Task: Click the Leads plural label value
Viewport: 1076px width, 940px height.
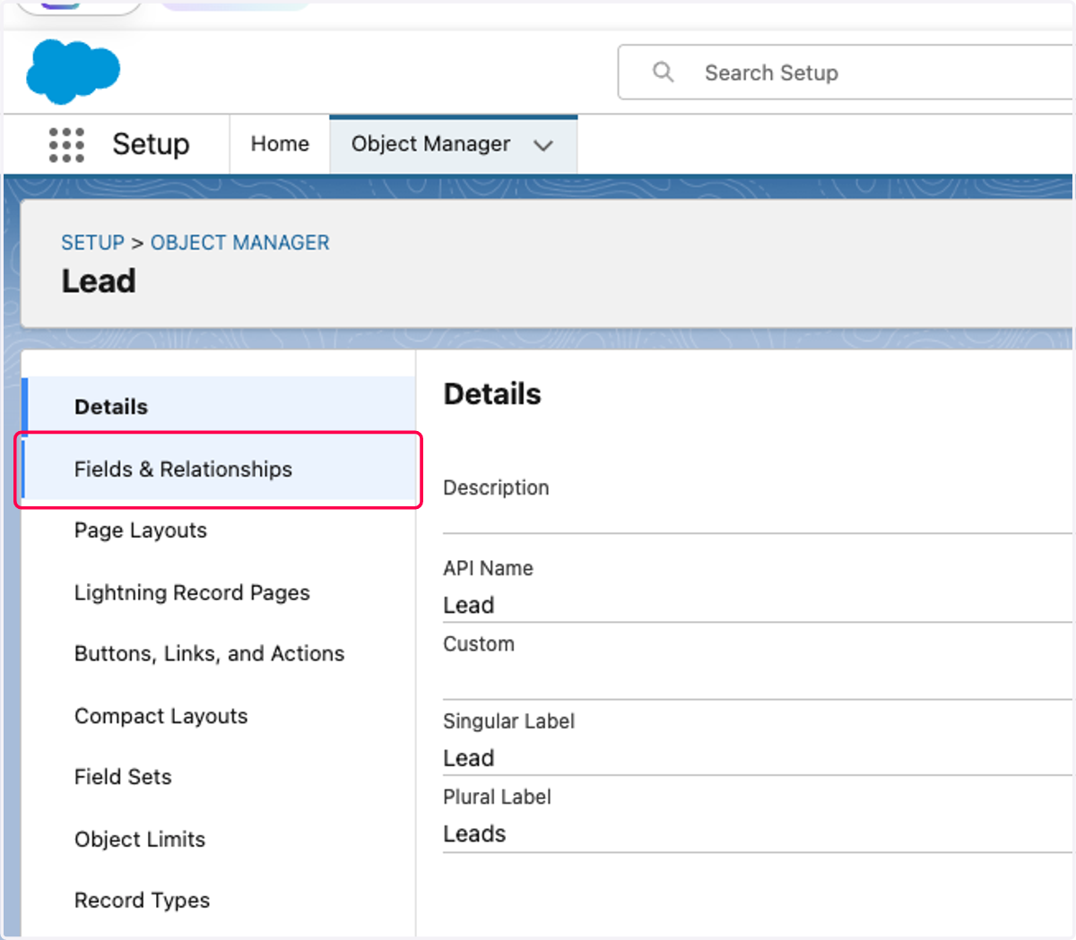Action: click(x=474, y=834)
